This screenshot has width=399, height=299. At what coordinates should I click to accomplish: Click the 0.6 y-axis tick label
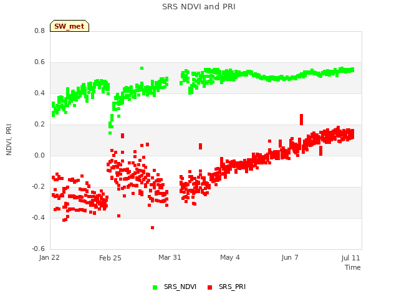[x=39, y=62]
